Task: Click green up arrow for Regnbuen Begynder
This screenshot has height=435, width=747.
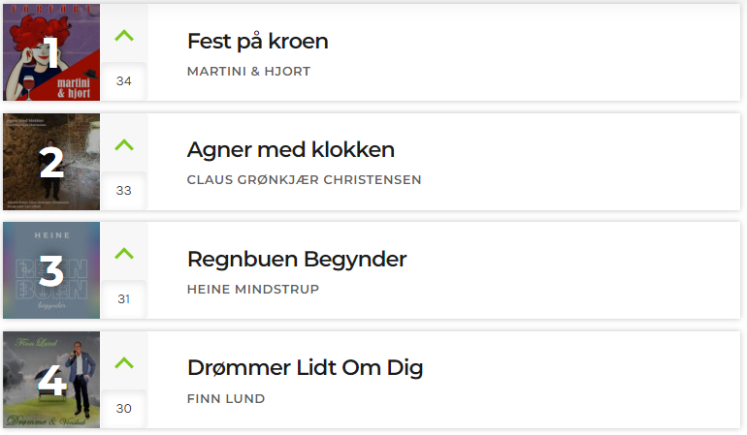Action: [x=124, y=253]
